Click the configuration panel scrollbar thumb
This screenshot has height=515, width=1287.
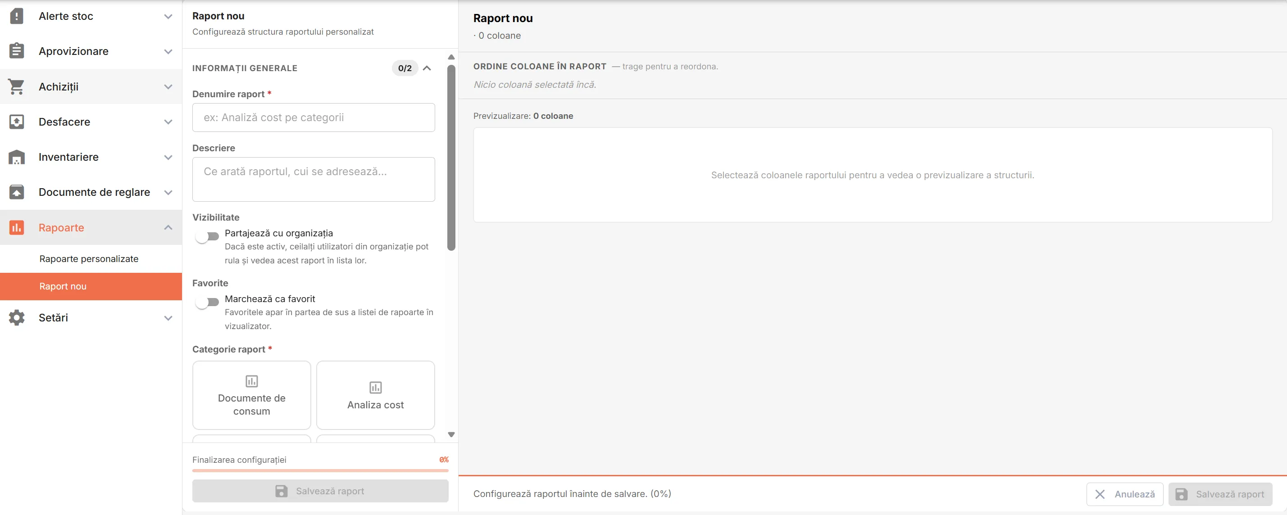click(x=451, y=158)
